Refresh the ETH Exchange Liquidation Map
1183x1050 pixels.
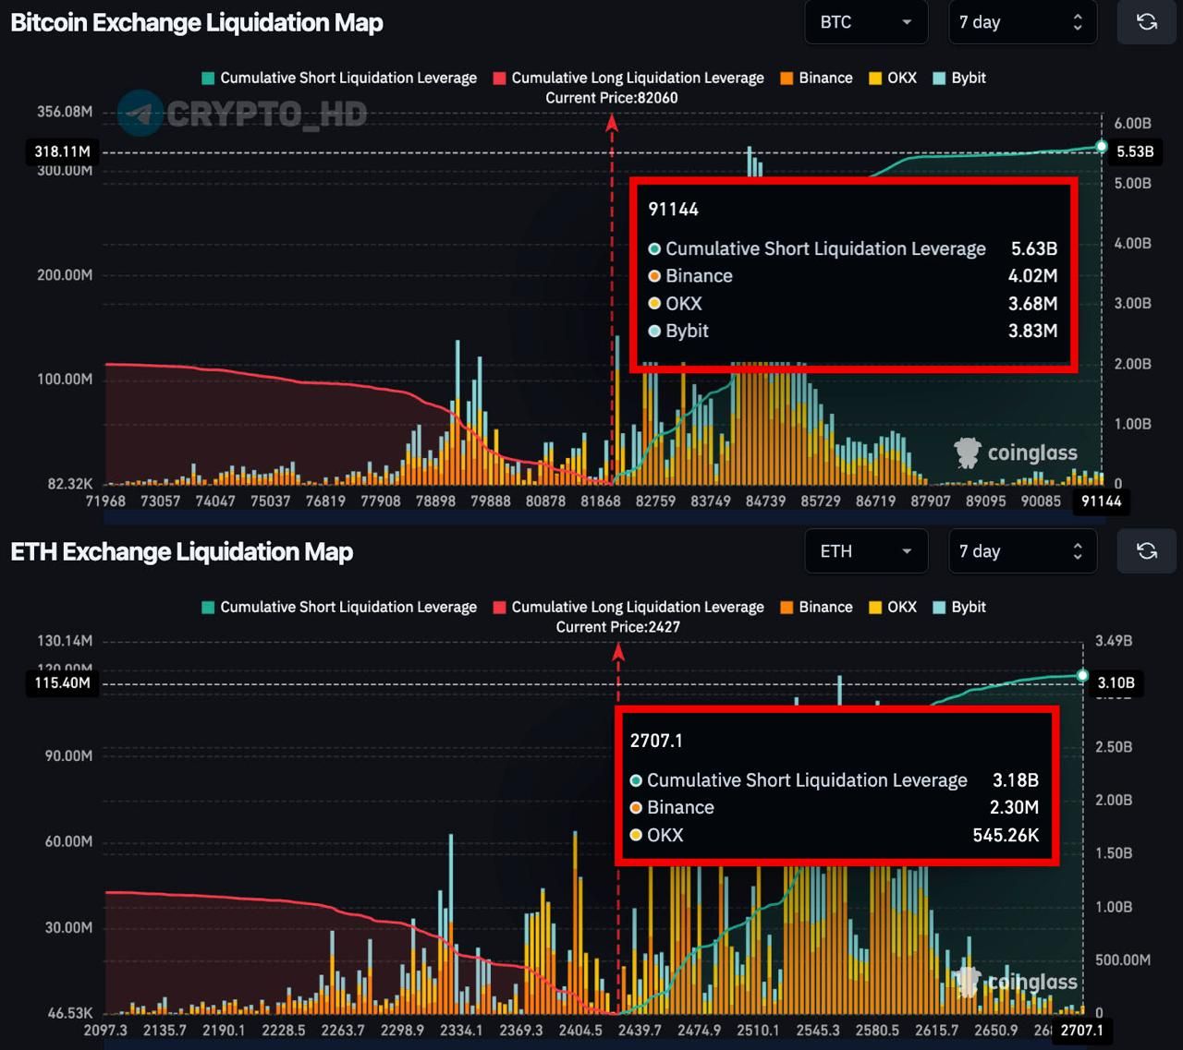pos(1147,551)
